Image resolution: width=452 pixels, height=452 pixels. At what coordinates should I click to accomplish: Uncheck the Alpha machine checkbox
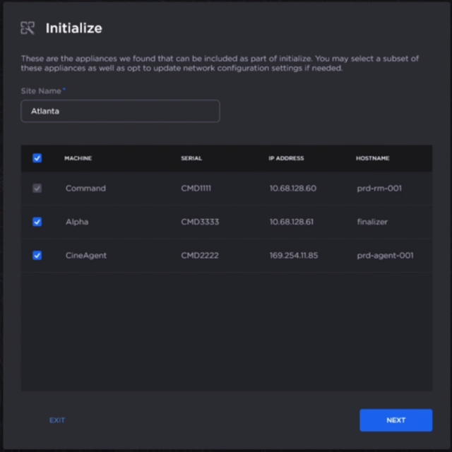point(37,222)
